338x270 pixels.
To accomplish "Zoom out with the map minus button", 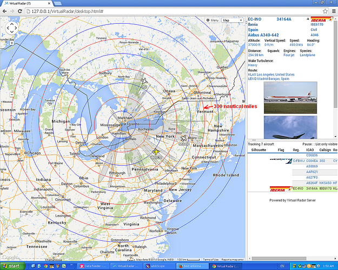I will click(x=12, y=94).
